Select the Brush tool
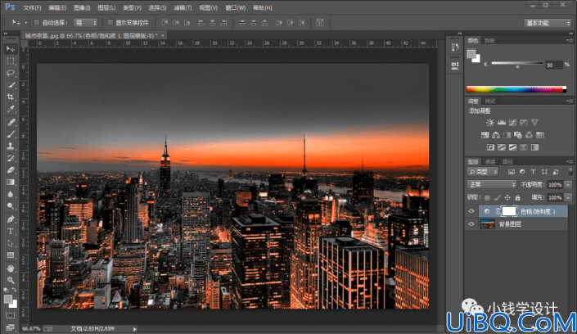Viewport: 577px width, 334px height. click(11, 134)
